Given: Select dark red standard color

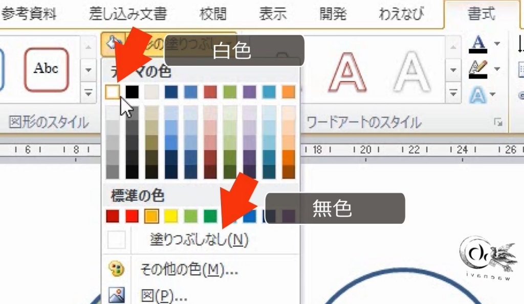Looking at the screenshot, I should pyautogui.click(x=113, y=216).
